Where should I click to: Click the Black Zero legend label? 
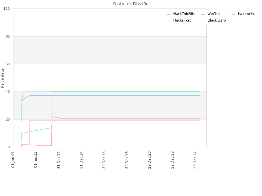pyautogui.click(x=216, y=20)
